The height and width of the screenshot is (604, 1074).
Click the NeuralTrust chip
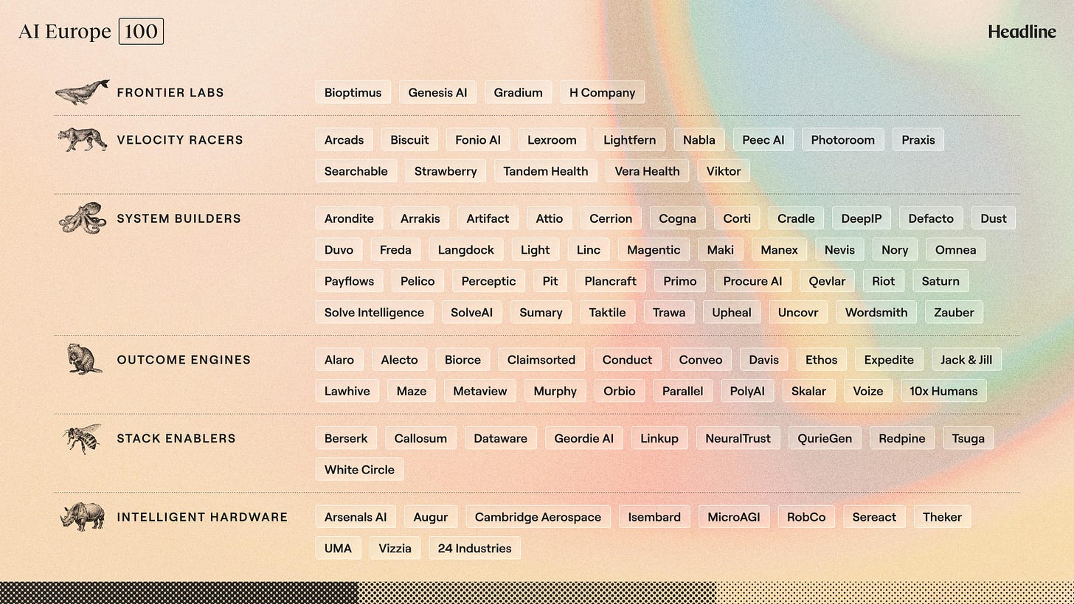(738, 438)
